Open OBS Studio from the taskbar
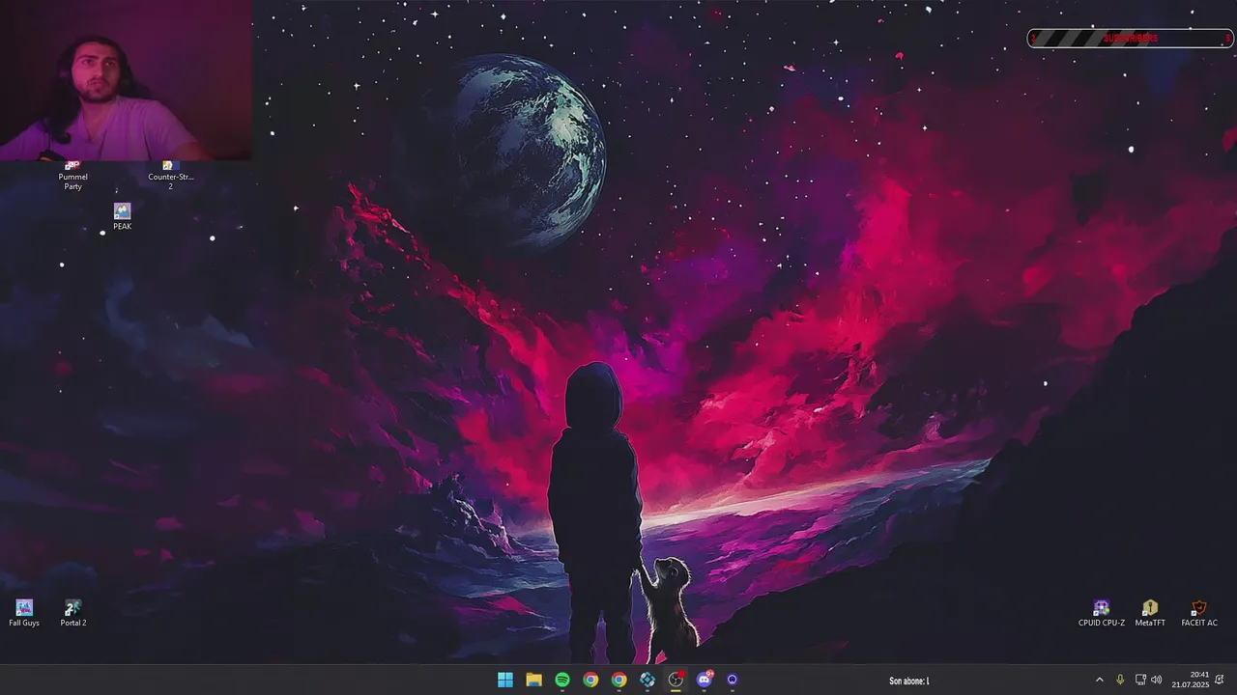Screen dimensions: 1237x695 pyautogui.click(x=676, y=680)
